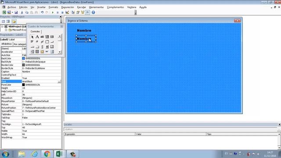Run the macro with the green play icon
Viewport: 281px width, 158px height.
(53, 12)
